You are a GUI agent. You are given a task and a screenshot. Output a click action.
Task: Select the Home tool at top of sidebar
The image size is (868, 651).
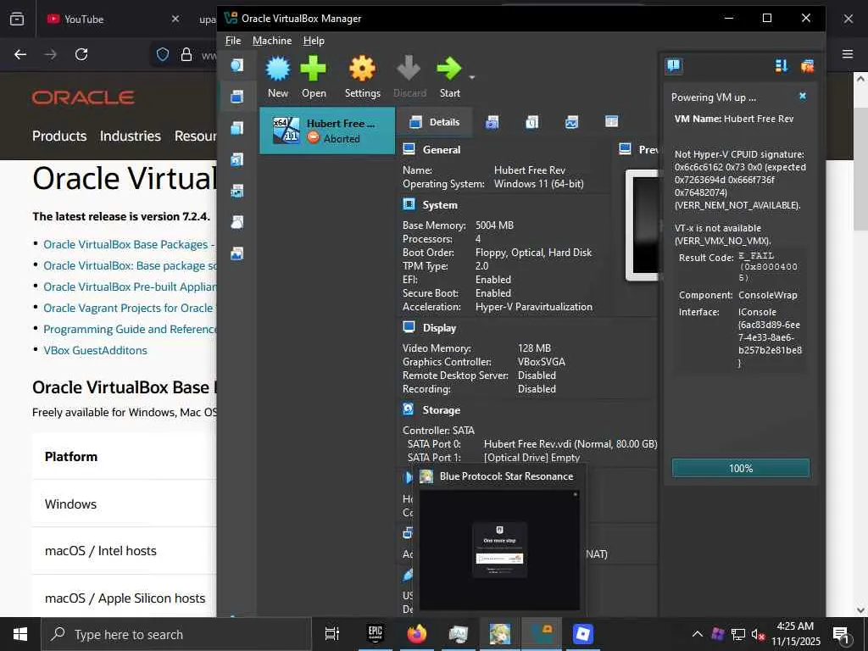237,65
